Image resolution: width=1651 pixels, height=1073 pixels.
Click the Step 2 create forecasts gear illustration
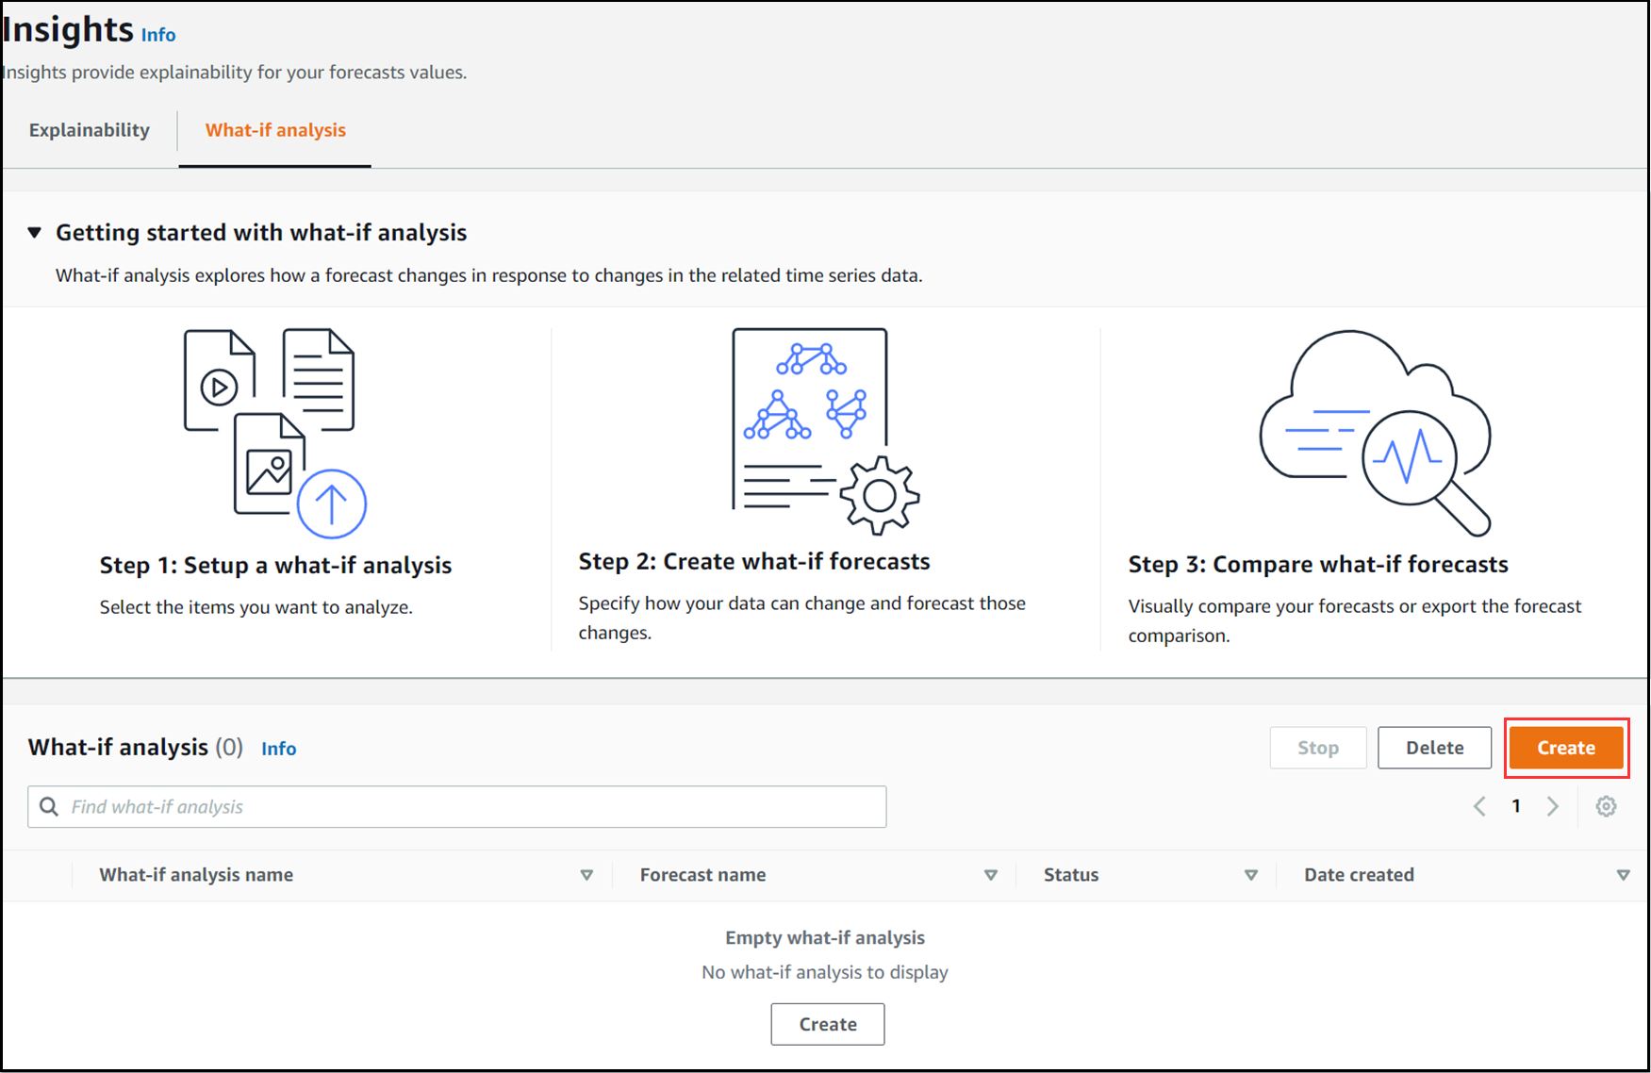825,431
